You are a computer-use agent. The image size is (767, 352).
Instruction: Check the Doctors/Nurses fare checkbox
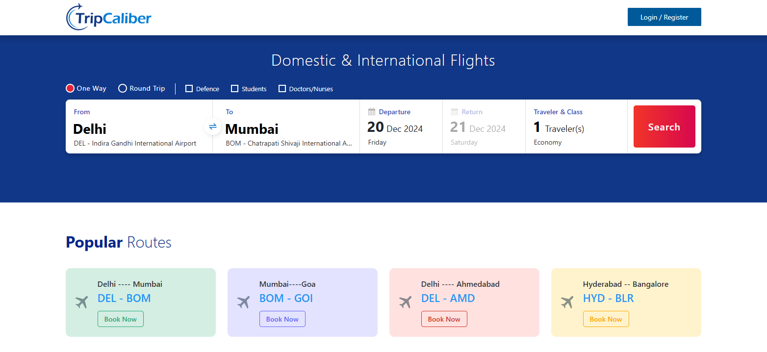click(x=282, y=89)
